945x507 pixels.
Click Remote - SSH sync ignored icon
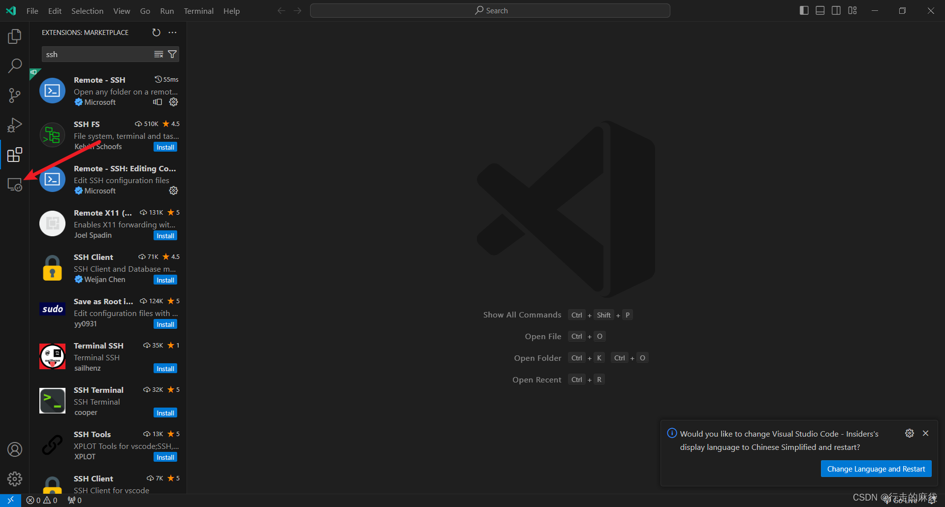(x=157, y=102)
